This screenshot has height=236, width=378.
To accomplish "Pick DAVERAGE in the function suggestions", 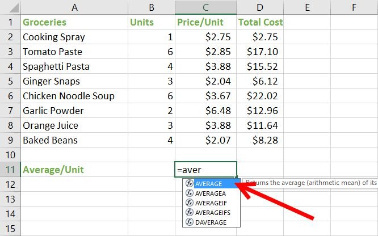I will click(x=212, y=222).
